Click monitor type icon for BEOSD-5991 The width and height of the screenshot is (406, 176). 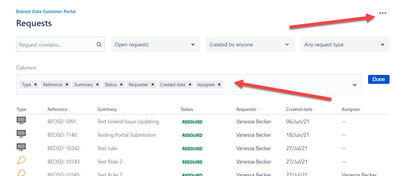tap(21, 120)
